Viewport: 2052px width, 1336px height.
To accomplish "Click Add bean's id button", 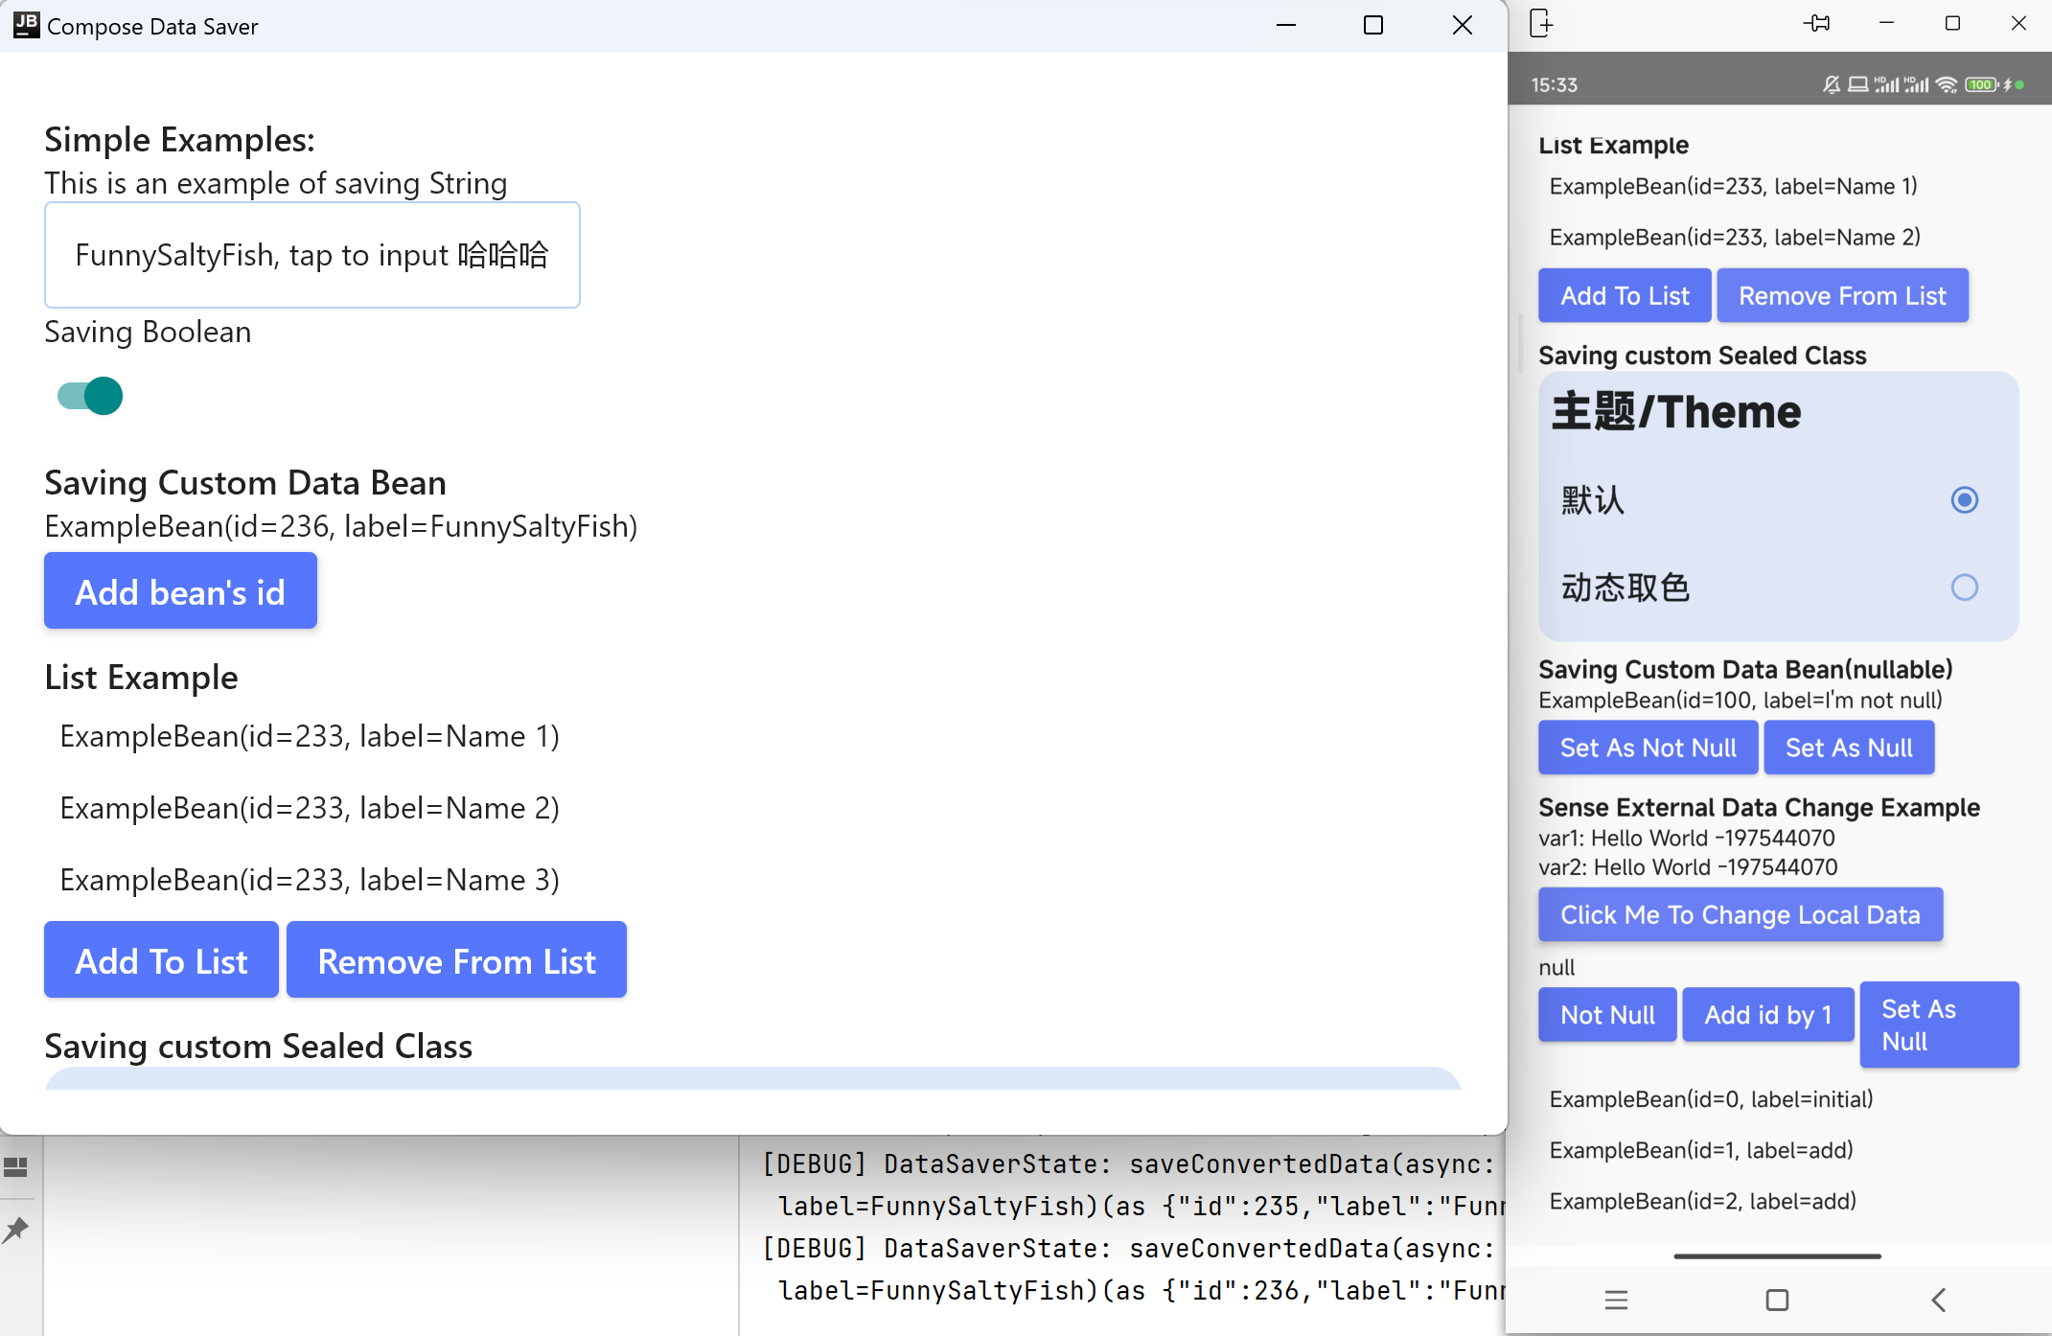I will [180, 591].
